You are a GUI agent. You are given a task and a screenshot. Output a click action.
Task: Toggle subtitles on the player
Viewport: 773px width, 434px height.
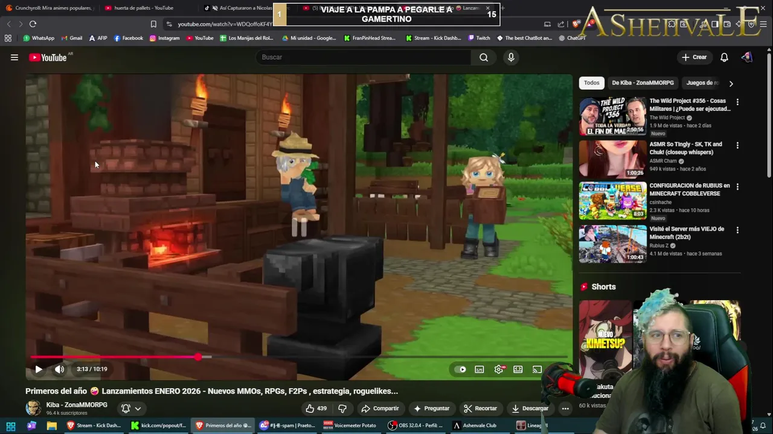[480, 370]
